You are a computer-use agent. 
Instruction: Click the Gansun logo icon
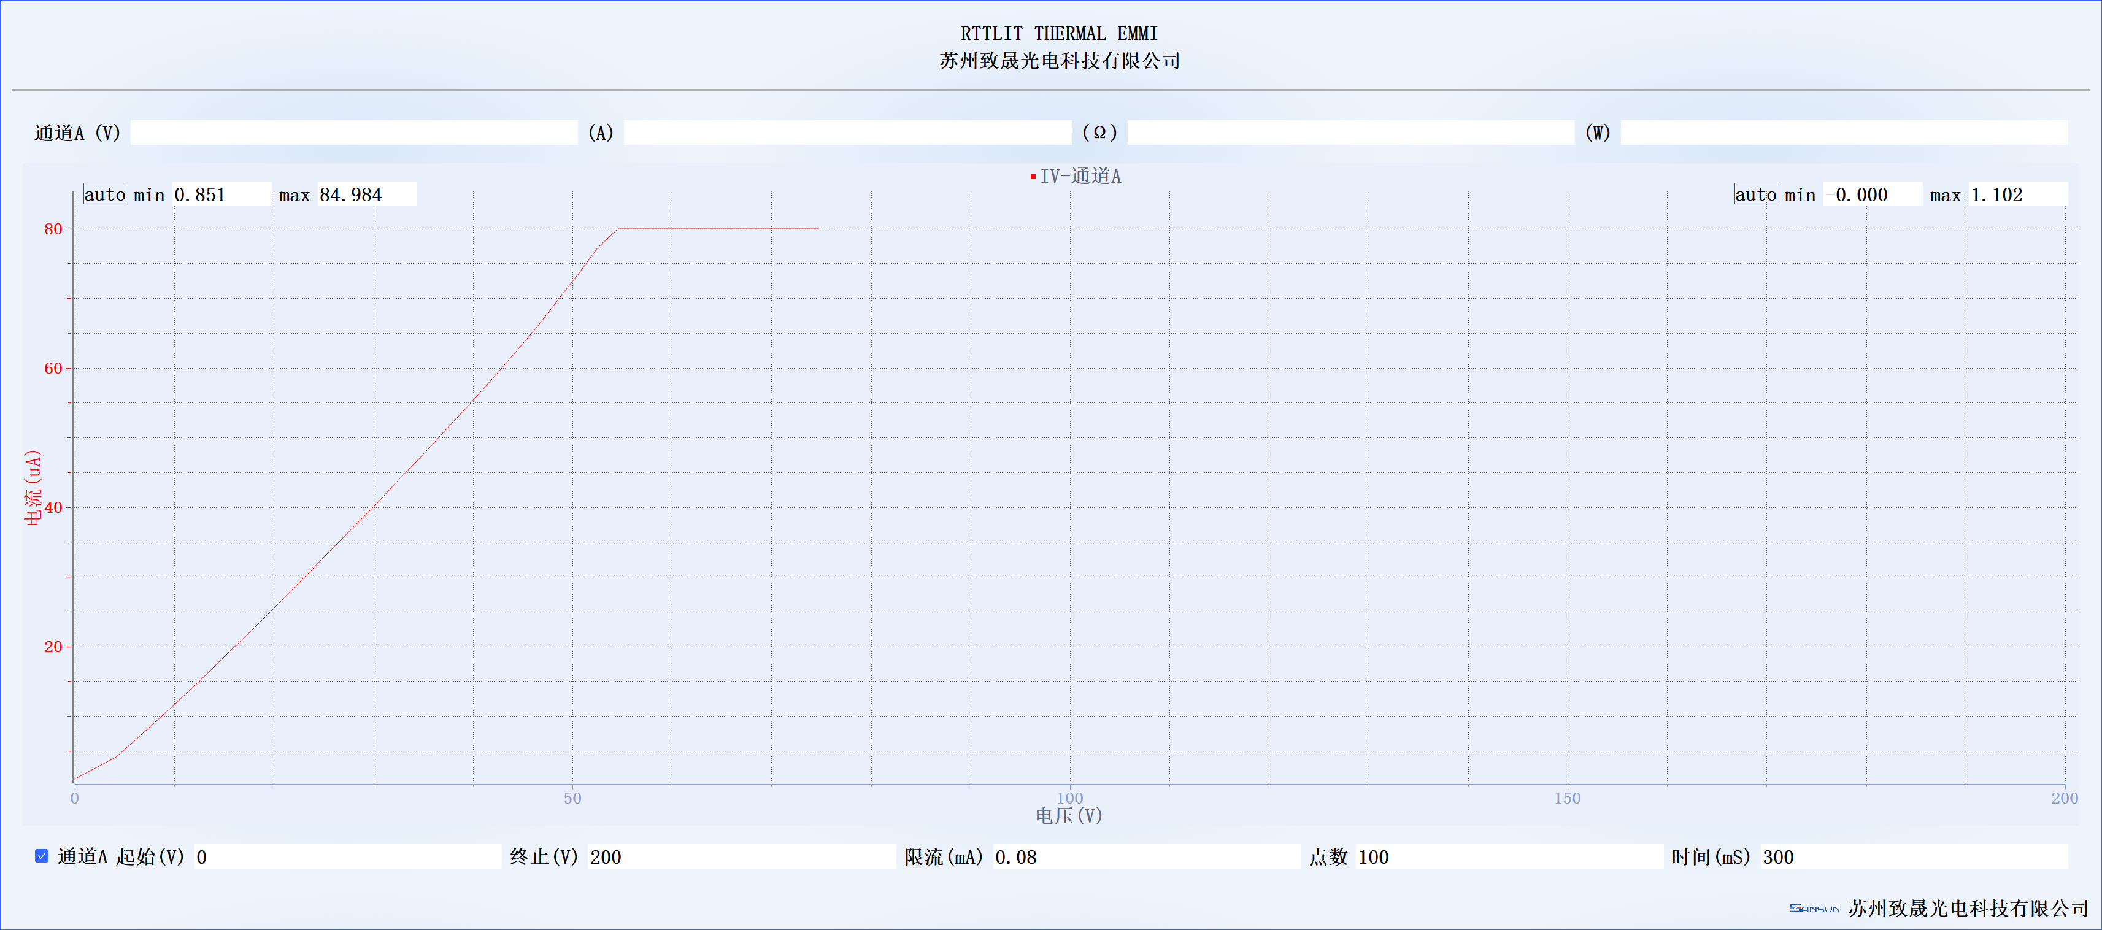click(x=1814, y=908)
